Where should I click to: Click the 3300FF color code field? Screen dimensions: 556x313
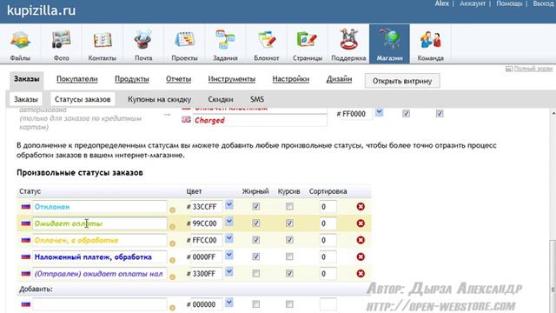point(207,274)
